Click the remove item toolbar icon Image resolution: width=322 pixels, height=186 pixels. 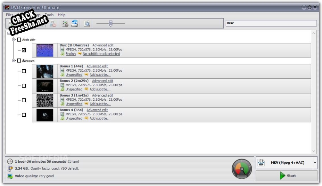click(x=53, y=24)
